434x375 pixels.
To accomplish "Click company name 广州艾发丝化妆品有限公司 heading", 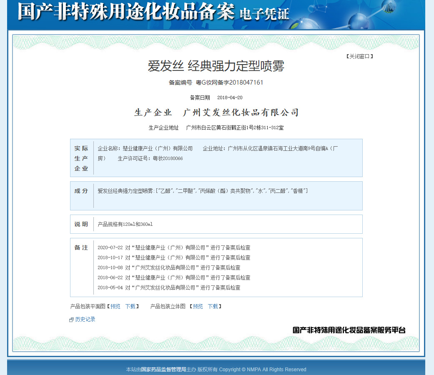I will 241,112.
